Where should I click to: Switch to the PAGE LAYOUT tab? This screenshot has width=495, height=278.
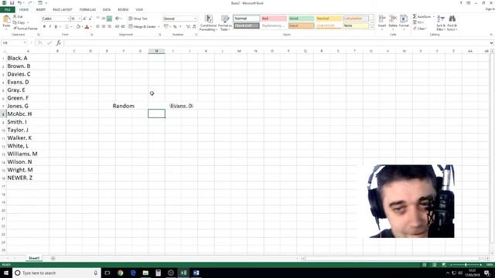coord(63,10)
